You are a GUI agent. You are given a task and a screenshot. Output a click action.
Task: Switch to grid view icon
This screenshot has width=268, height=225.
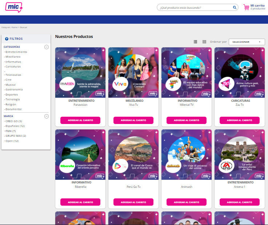pos(204,42)
